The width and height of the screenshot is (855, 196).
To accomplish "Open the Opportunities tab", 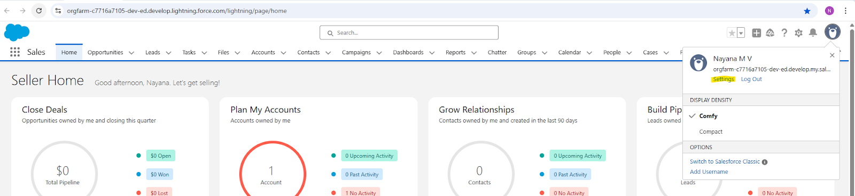I will click(x=105, y=52).
